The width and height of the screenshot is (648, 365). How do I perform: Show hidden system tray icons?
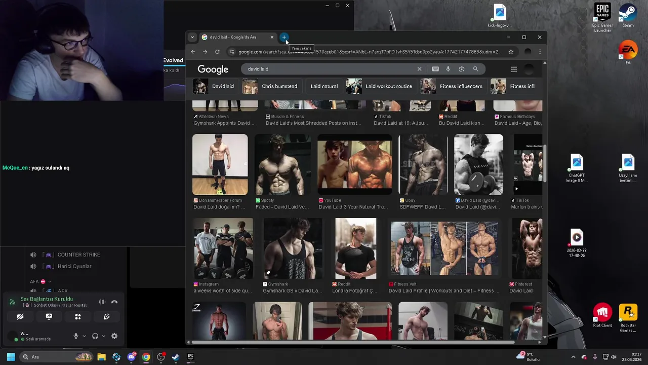pyautogui.click(x=573, y=357)
